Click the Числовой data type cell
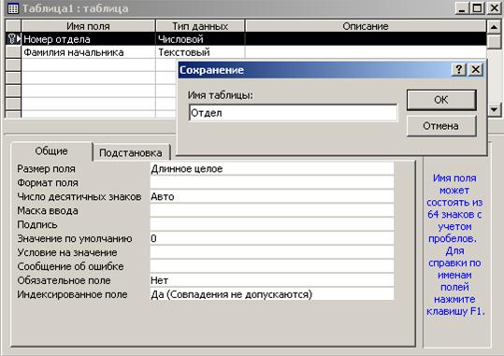The width and height of the screenshot is (504, 356). 200,39
